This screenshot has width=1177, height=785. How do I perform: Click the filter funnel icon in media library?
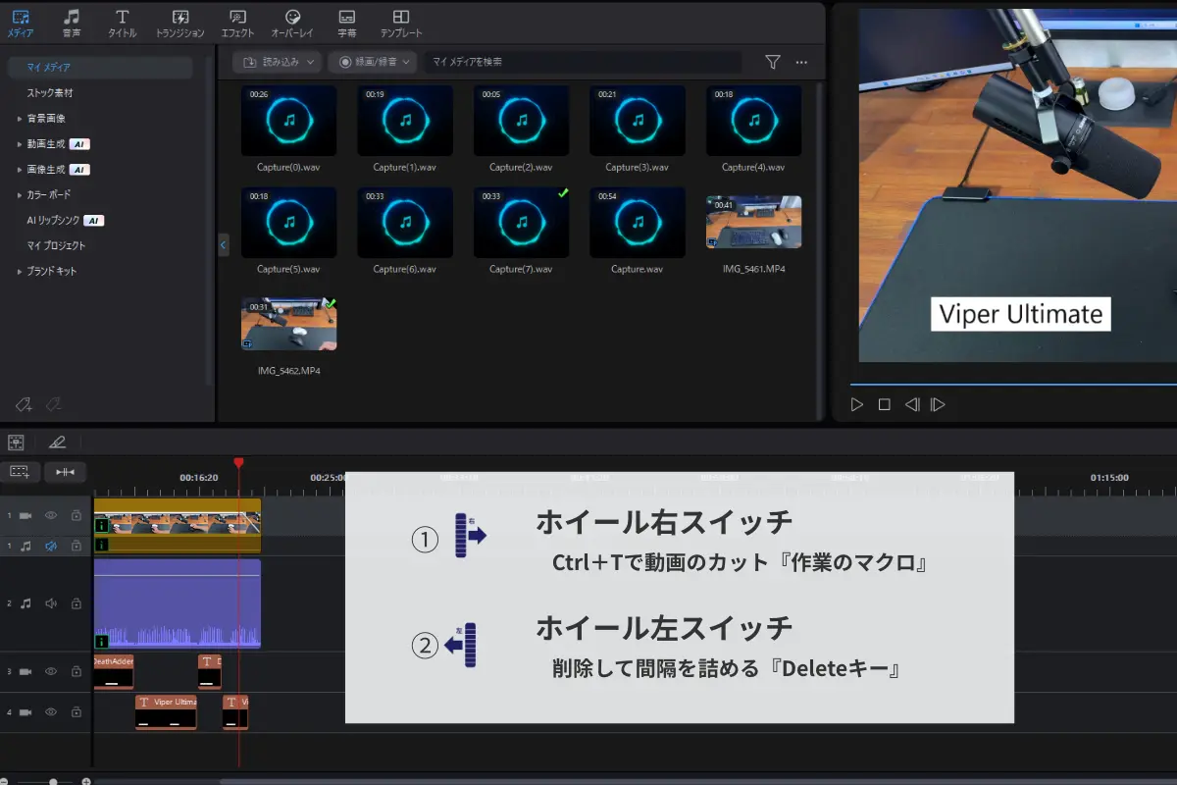tap(773, 62)
